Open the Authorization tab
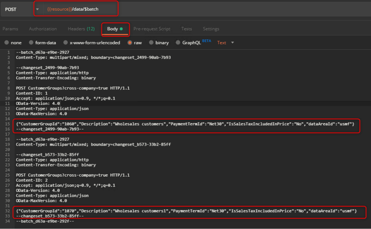 [43, 29]
